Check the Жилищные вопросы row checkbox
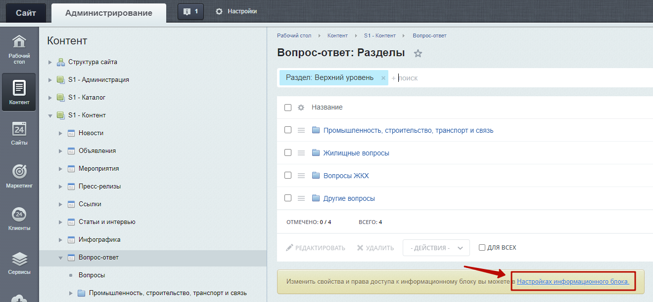Viewport: 653px width, 302px height. [288, 153]
